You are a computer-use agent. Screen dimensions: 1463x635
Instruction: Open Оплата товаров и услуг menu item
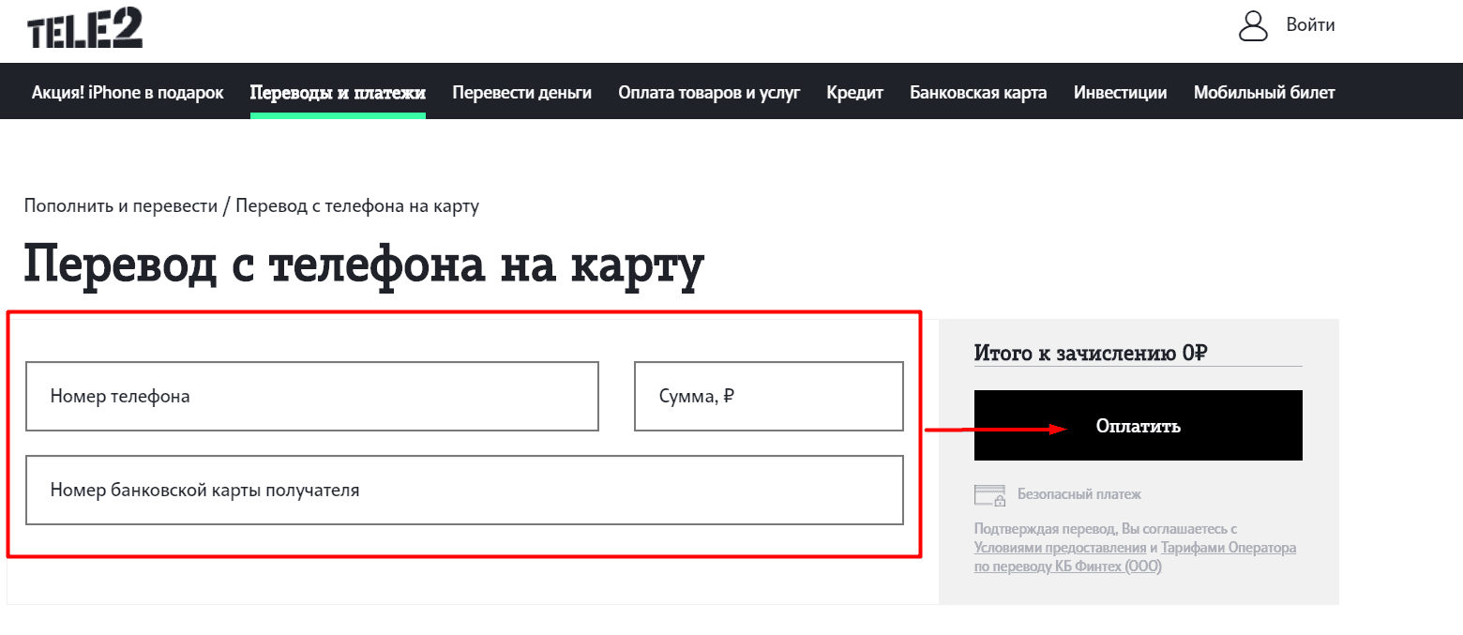point(709,92)
